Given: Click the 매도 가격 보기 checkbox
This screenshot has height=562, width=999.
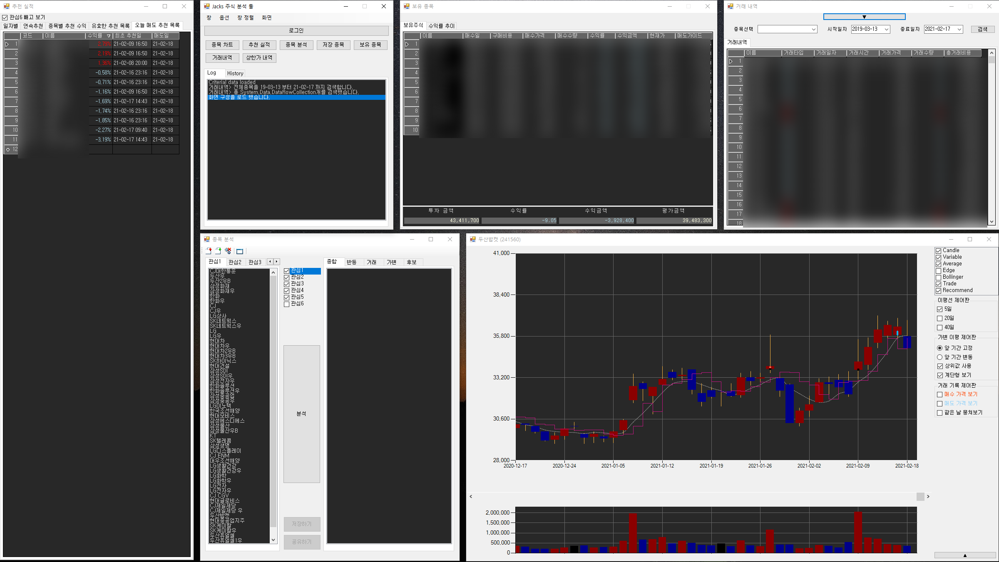Looking at the screenshot, I should click(939, 404).
